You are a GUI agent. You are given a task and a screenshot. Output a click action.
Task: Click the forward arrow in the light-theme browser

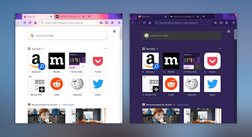click(x=24, y=23)
